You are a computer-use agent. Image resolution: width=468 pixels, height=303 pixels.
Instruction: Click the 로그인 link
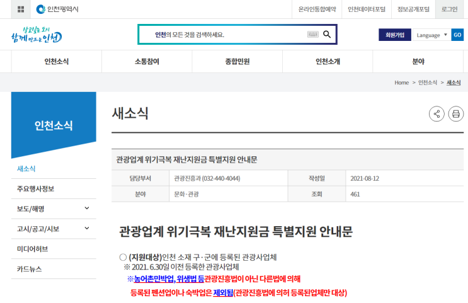coord(449,9)
